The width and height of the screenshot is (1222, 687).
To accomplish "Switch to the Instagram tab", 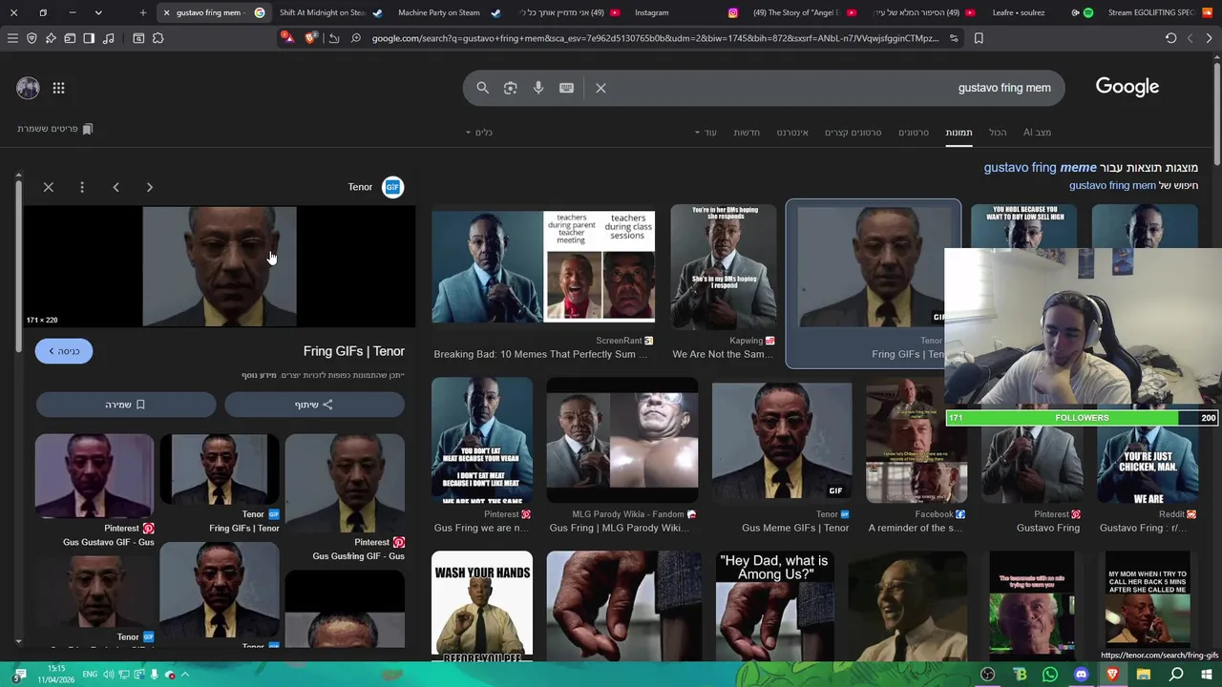I will point(685,12).
